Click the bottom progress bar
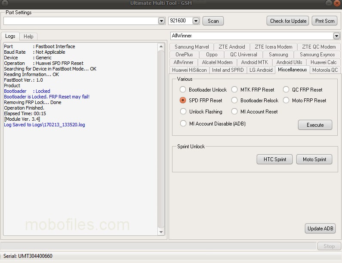Screen dimensions: 342x263 coord(158,246)
